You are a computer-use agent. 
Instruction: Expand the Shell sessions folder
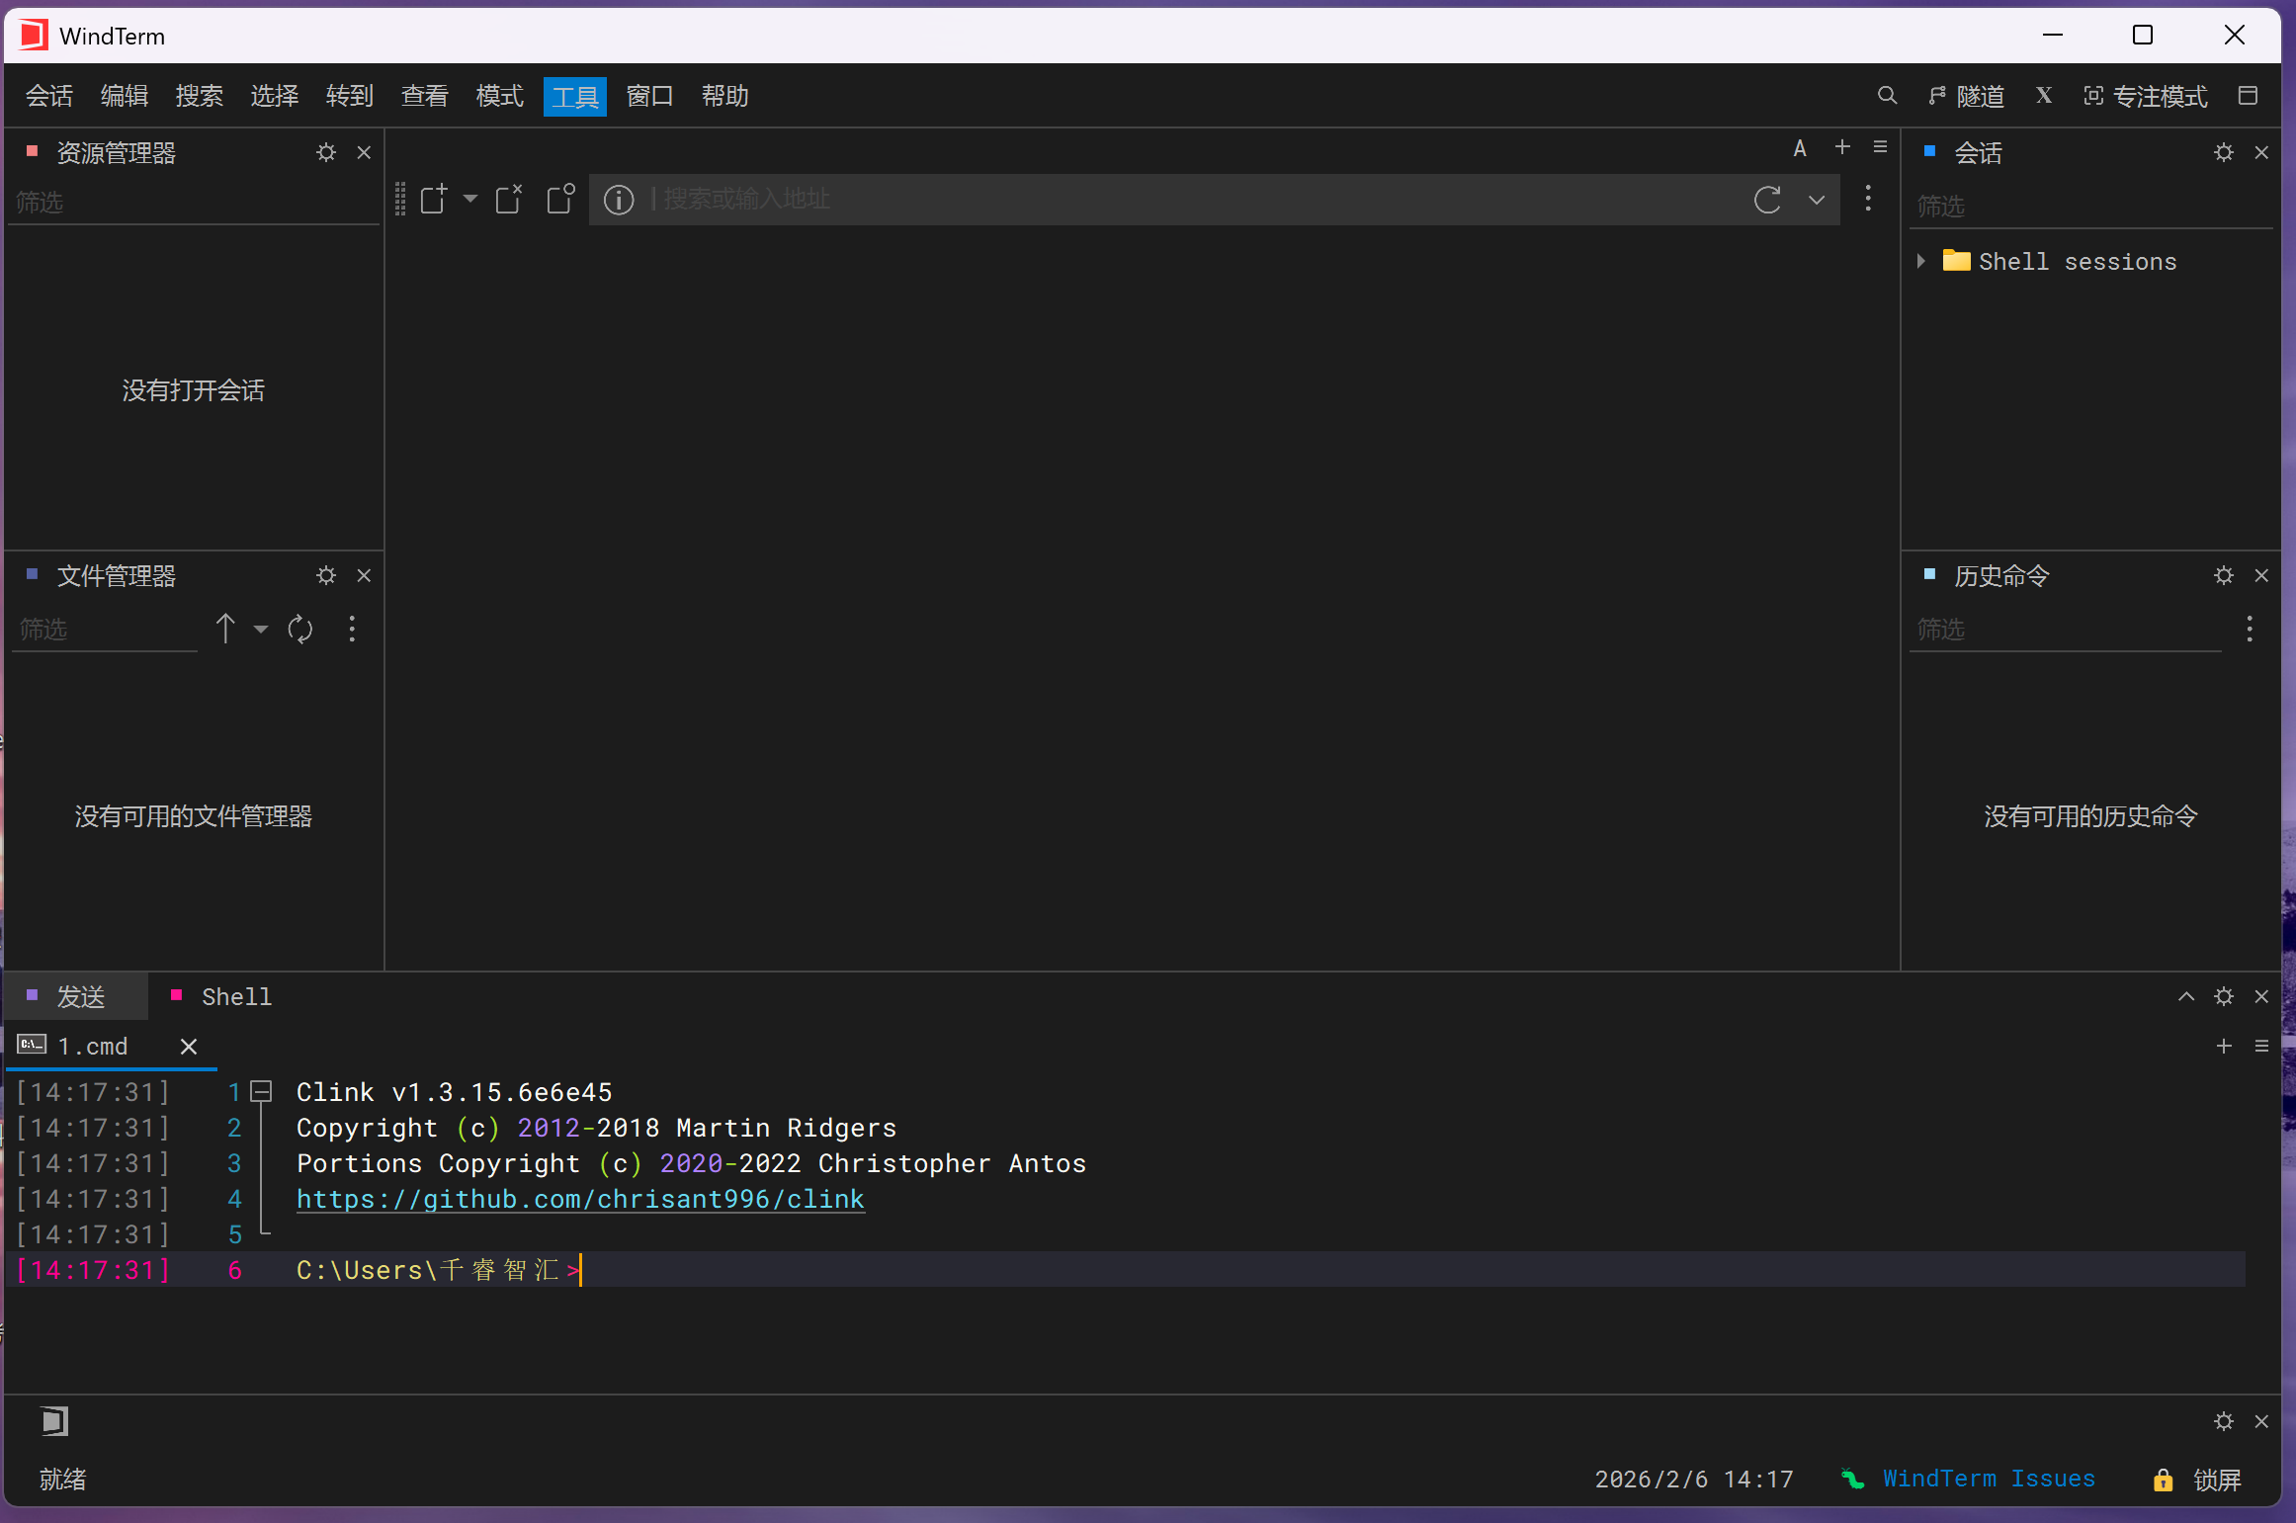pos(1920,261)
